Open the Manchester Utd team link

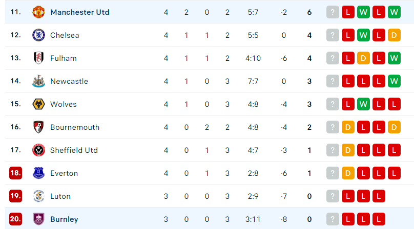tap(80, 12)
